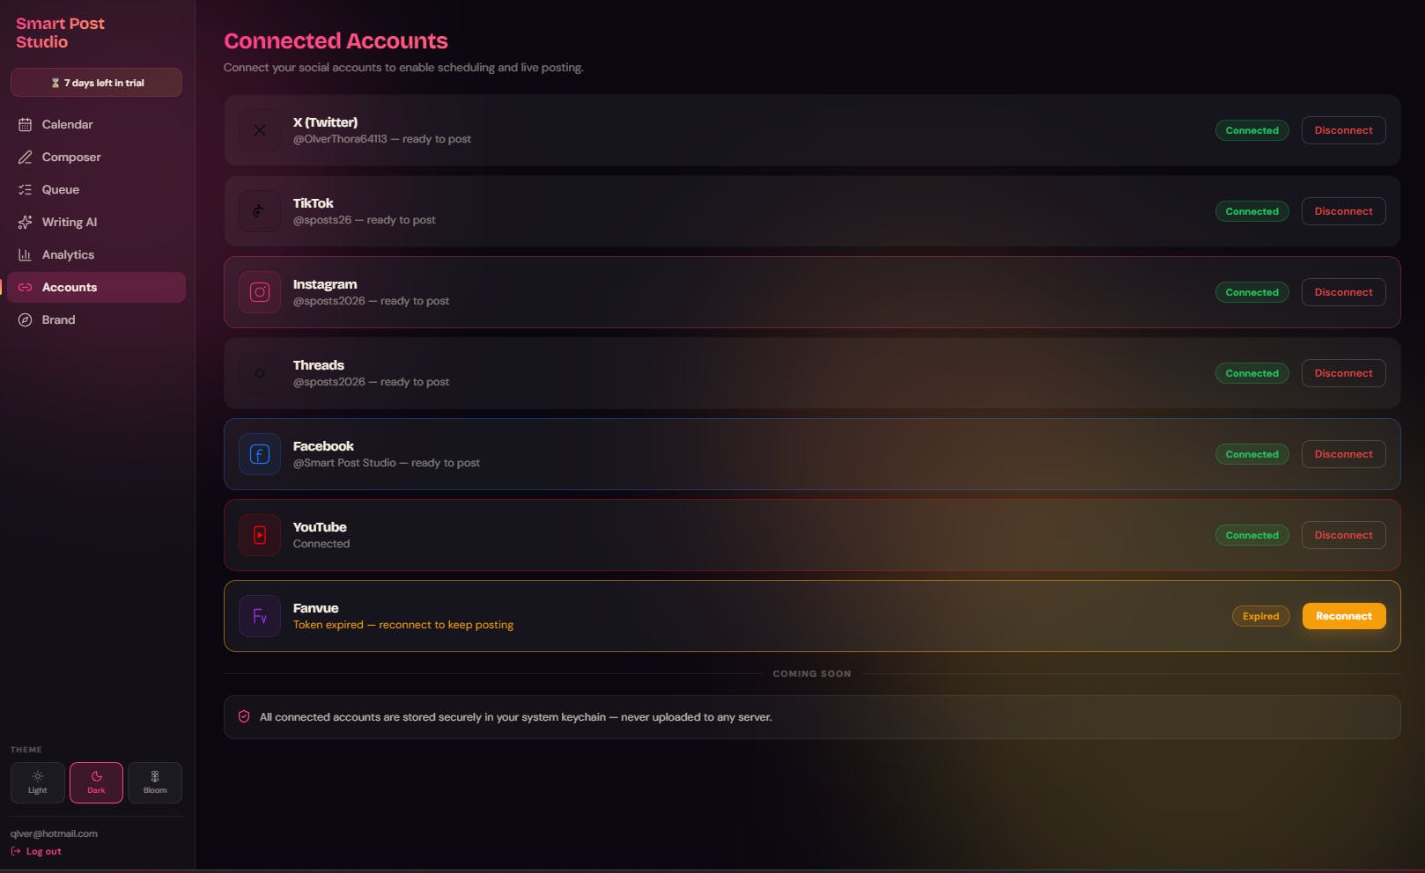This screenshot has width=1425, height=873.
Task: Click the Composer pencil icon
Action: (25, 157)
